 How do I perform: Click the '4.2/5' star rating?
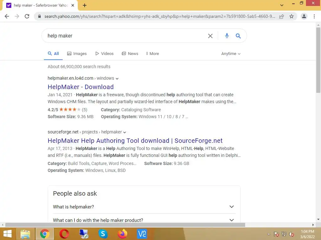click(x=67, y=110)
